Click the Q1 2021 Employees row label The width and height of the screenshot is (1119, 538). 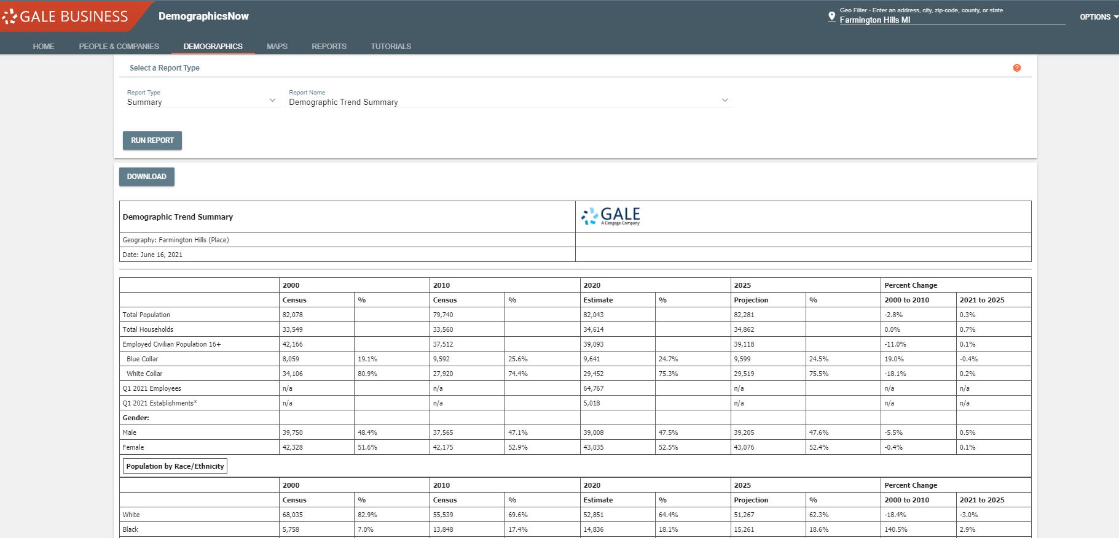[x=152, y=388]
